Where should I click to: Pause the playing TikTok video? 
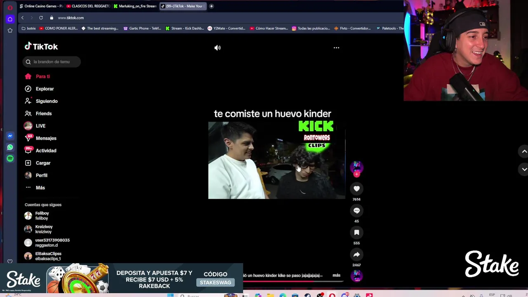pos(276,160)
